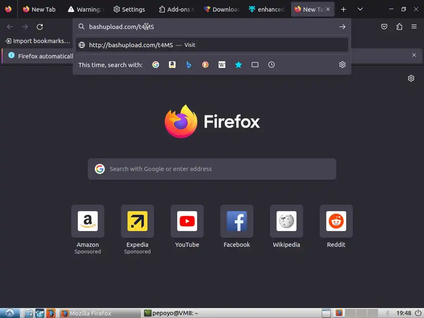Open the Firefox application menu
This screenshot has height=318, width=424.
414,26
